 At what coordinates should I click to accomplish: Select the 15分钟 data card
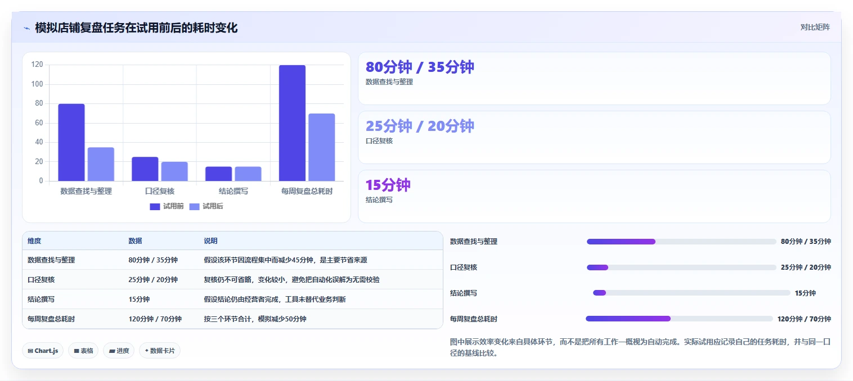(x=594, y=196)
